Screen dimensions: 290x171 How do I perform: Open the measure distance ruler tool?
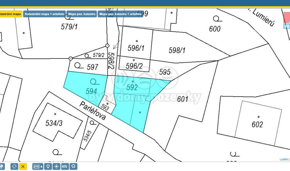pyautogui.click(x=38, y=166)
